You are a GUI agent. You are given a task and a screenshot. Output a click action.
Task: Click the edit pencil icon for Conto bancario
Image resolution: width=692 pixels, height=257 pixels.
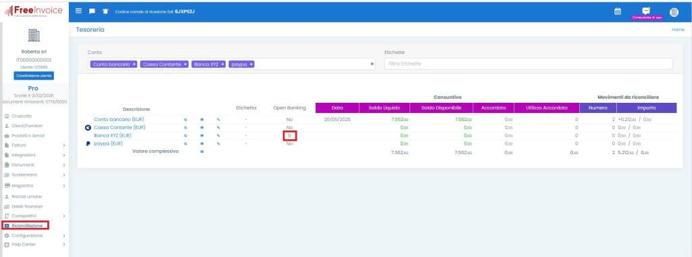[218, 120]
